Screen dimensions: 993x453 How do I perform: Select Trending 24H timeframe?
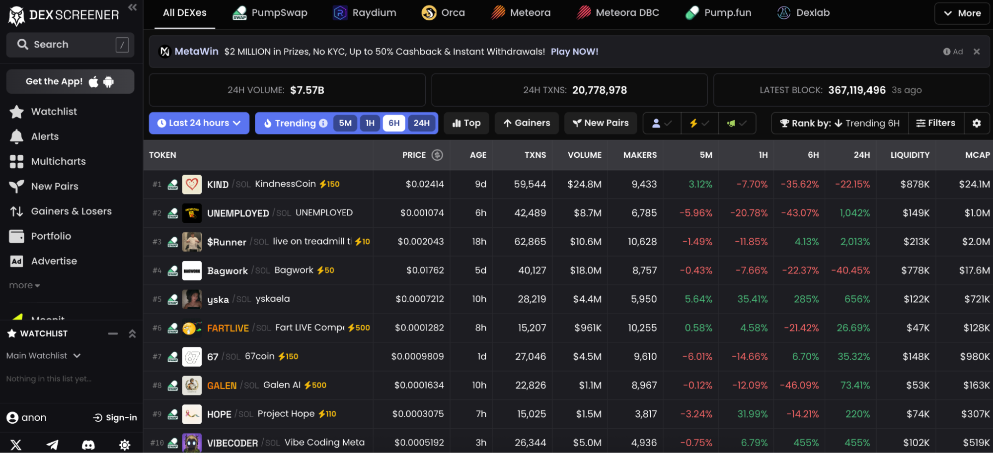pos(422,123)
